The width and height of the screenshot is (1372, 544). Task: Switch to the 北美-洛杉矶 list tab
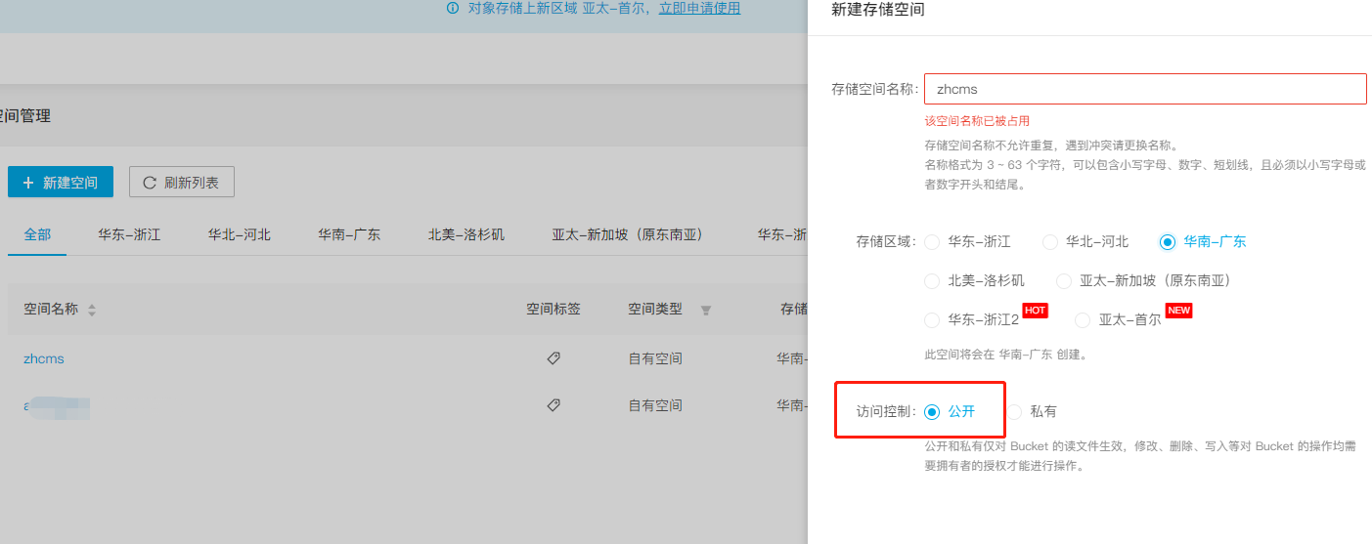466,235
